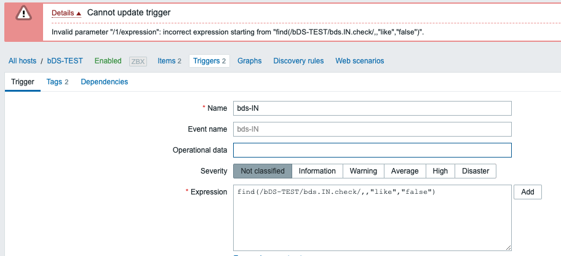
Task: Set severity to Warning
Action: point(364,171)
